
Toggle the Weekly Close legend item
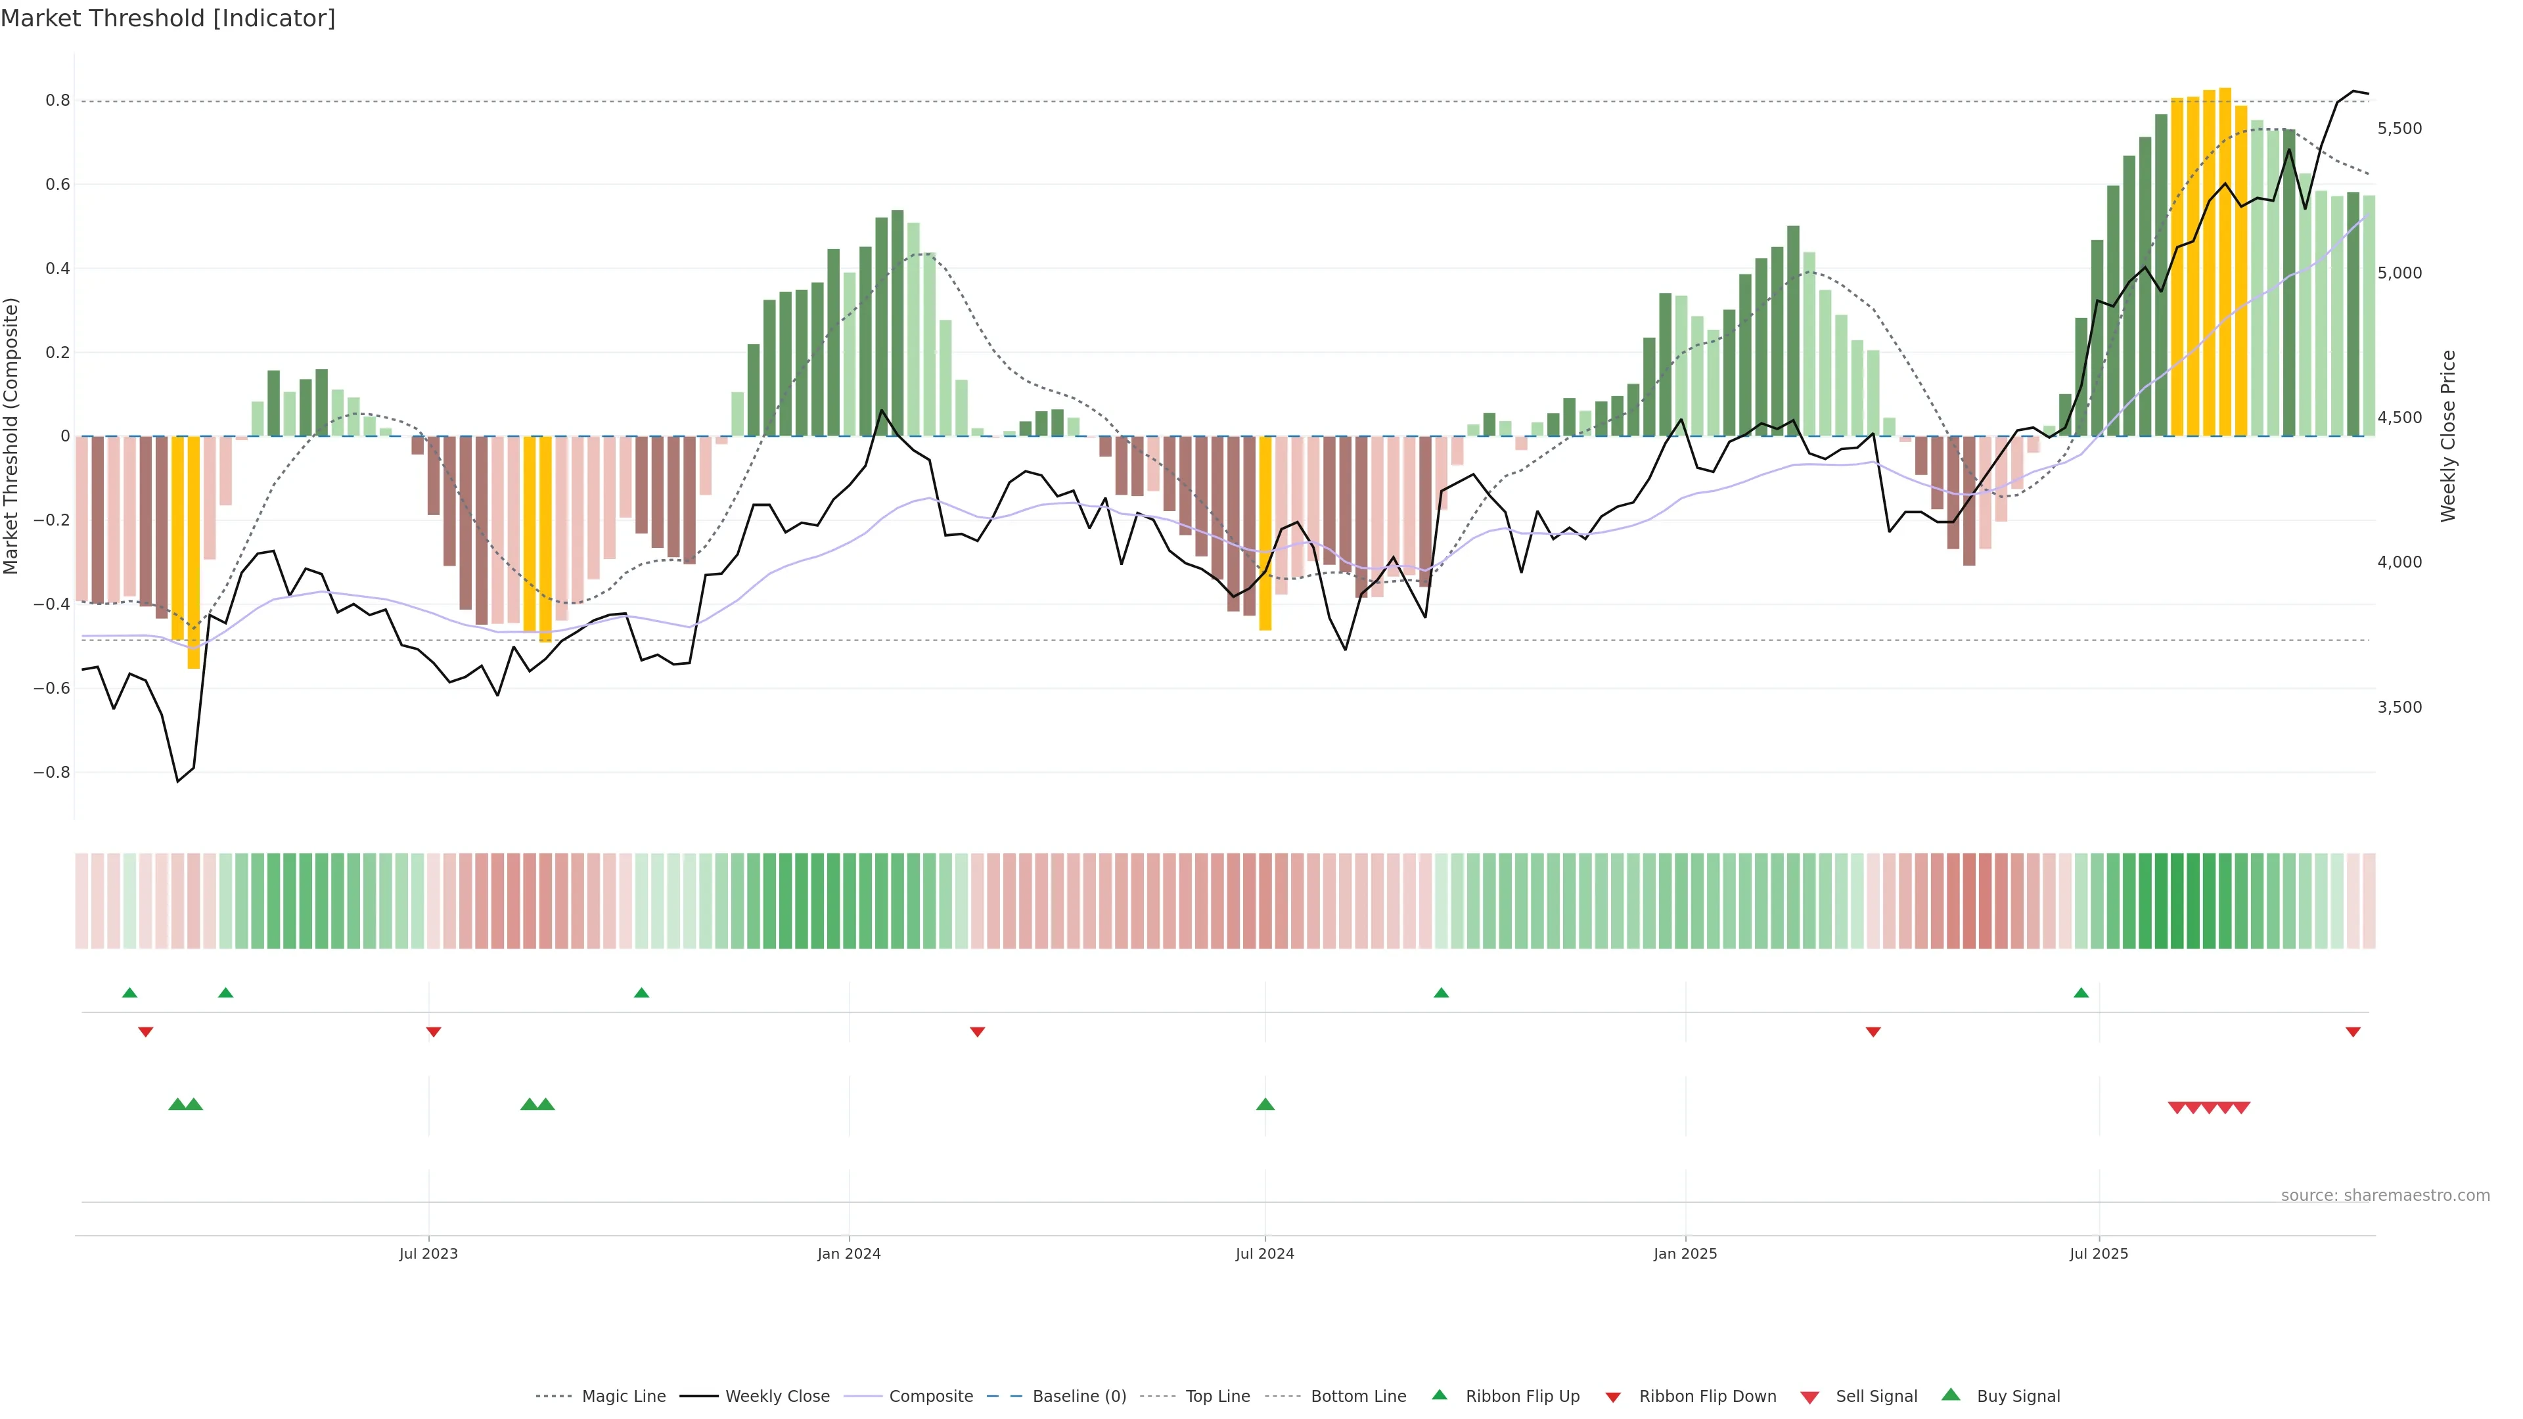(x=777, y=1395)
